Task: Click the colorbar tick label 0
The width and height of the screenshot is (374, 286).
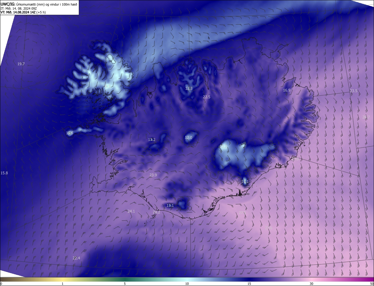Action: [1, 284]
